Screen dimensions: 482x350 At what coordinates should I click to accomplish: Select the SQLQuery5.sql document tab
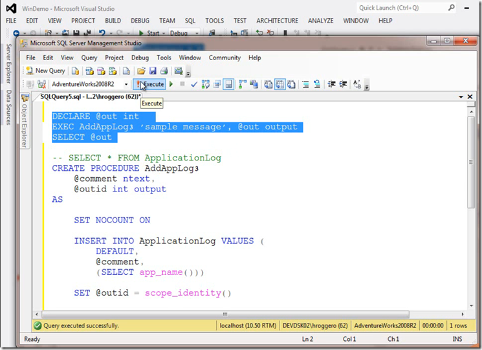pos(90,97)
